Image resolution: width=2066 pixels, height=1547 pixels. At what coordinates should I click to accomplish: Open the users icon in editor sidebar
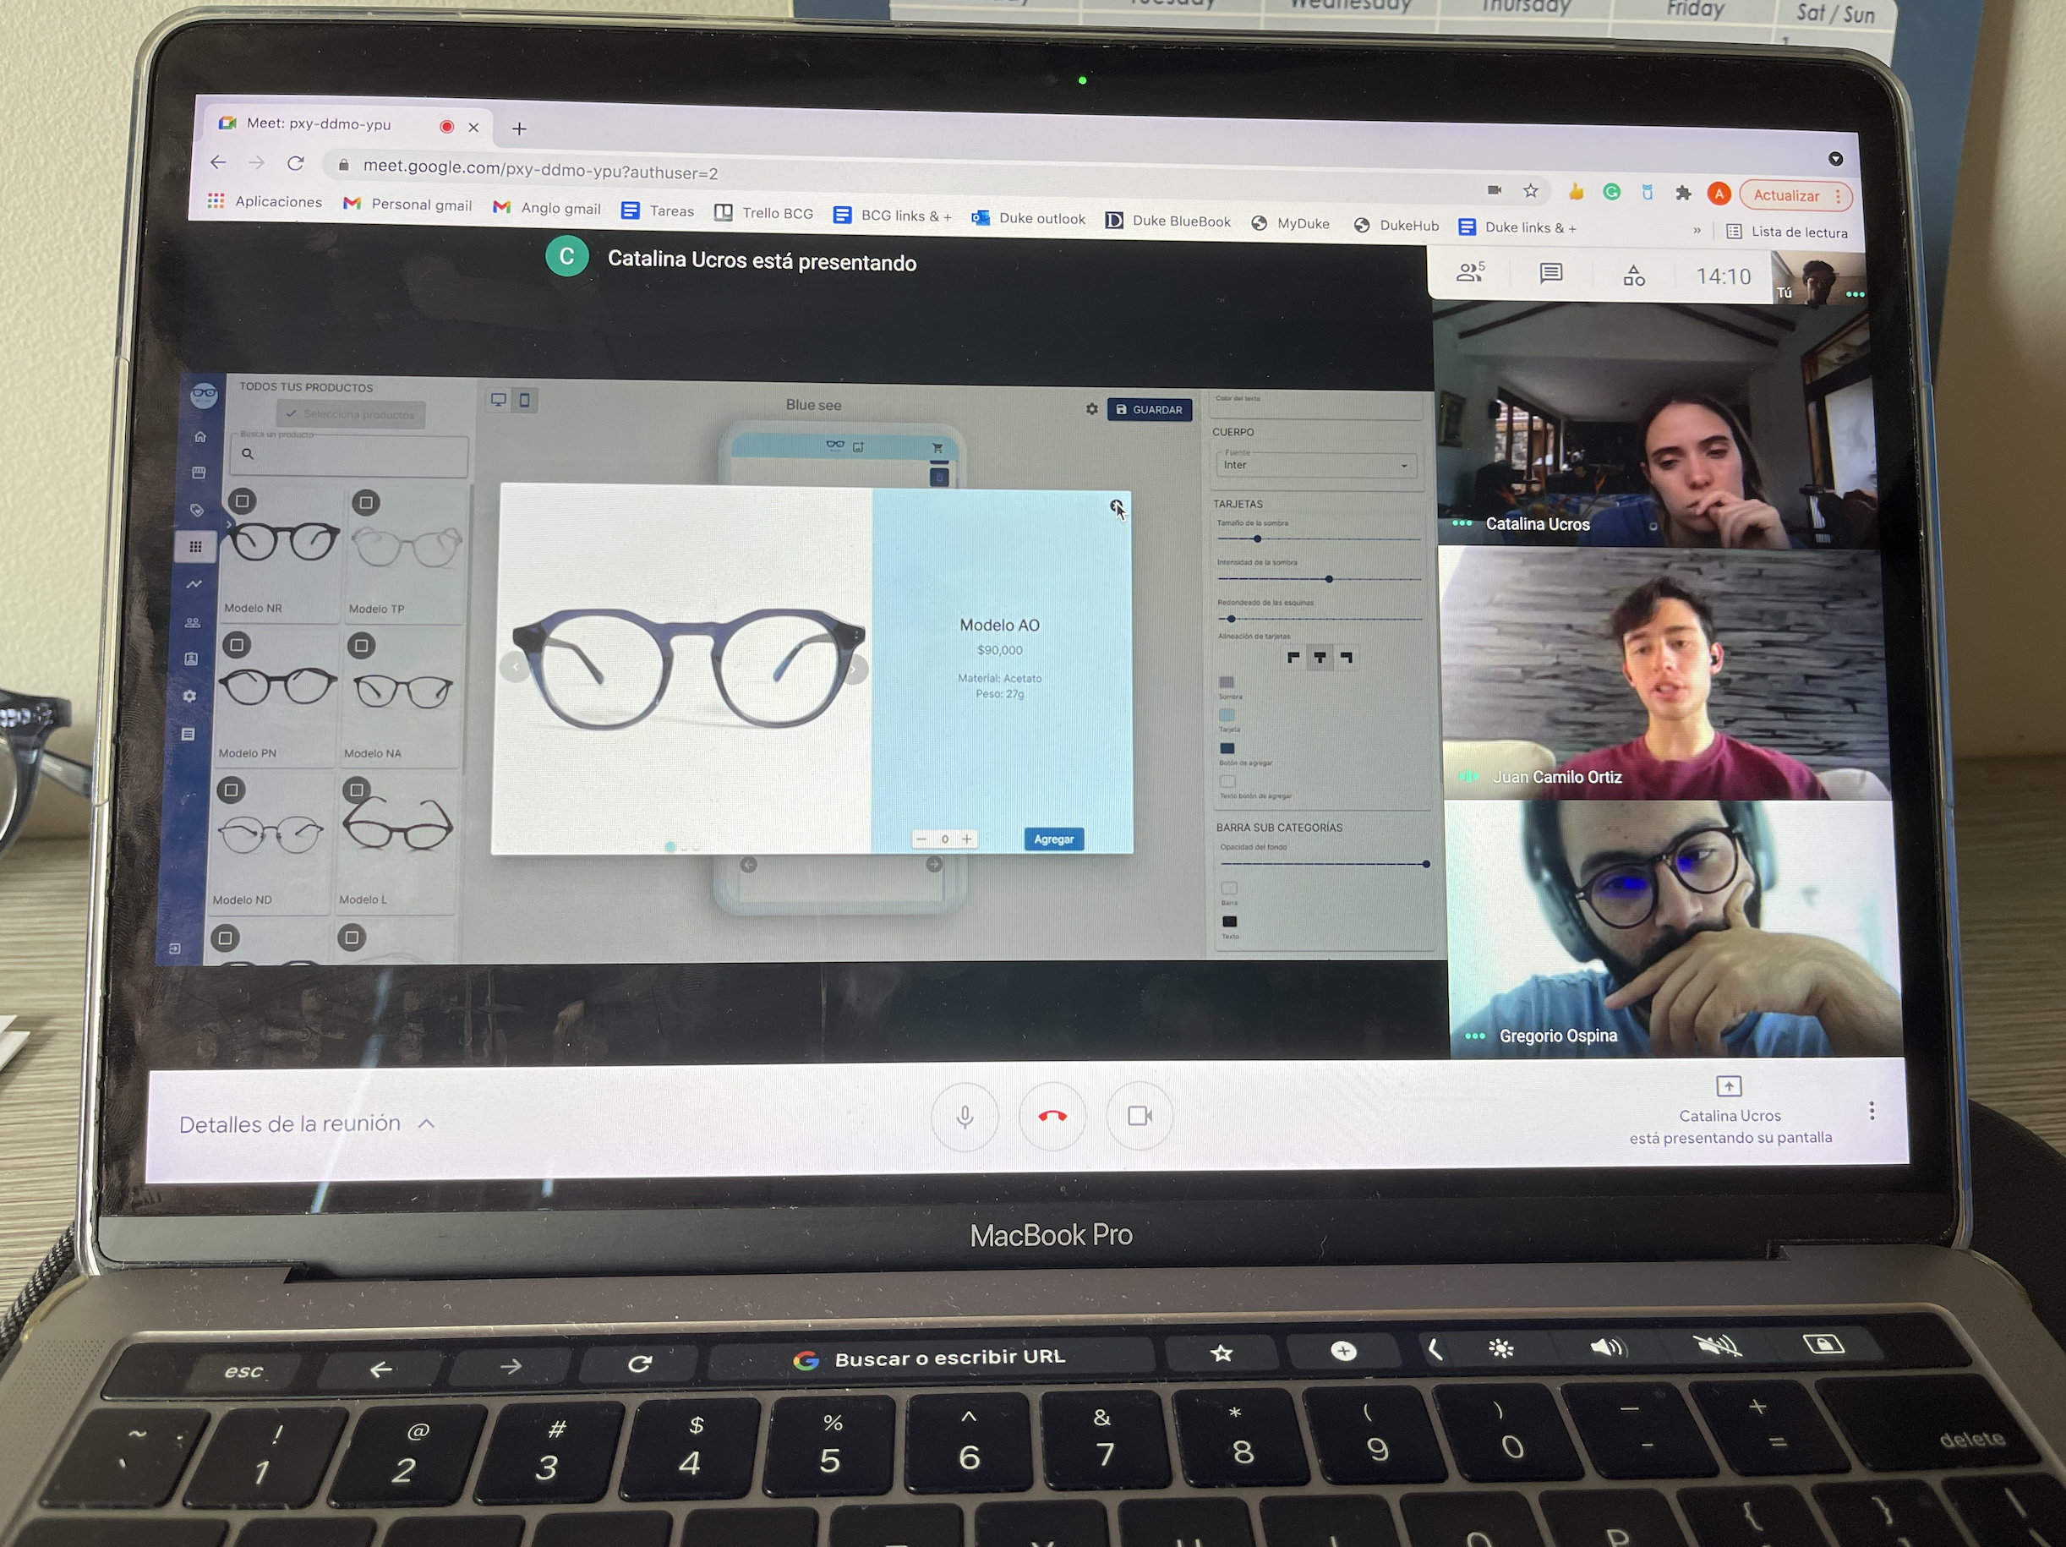click(x=193, y=622)
